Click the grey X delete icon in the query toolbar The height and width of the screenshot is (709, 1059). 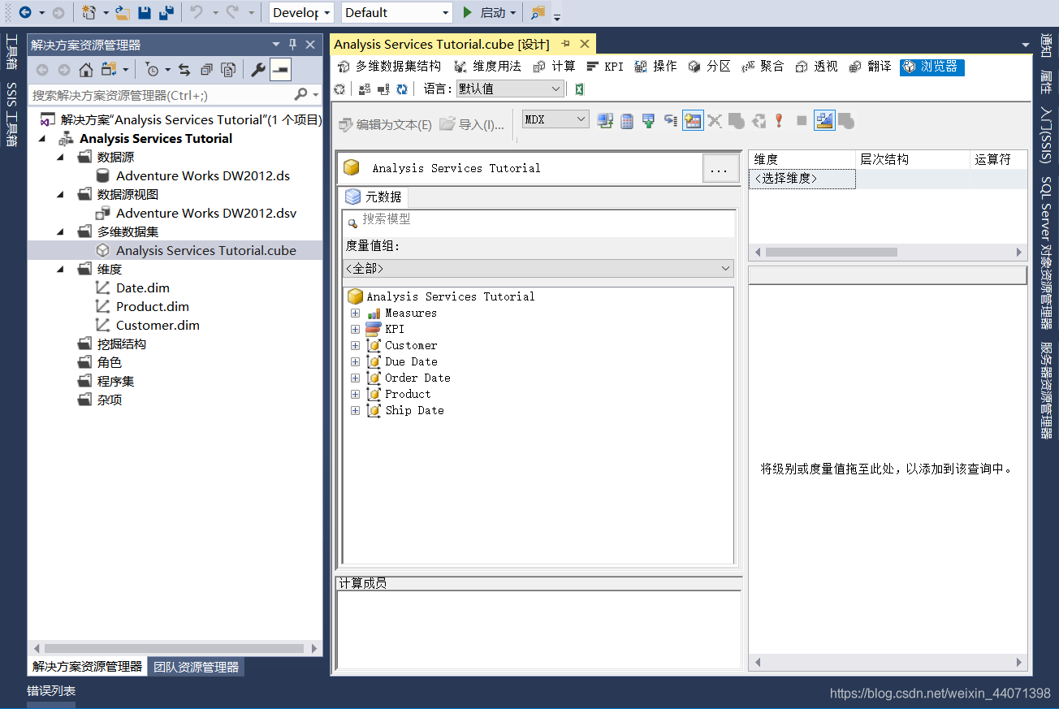(x=715, y=120)
